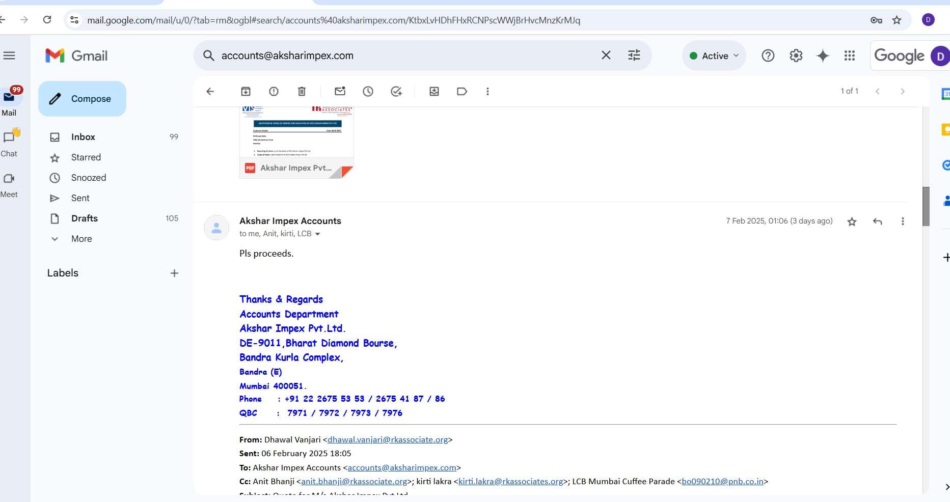Open the main menu hamburger icon
The image size is (950, 502).
point(9,55)
